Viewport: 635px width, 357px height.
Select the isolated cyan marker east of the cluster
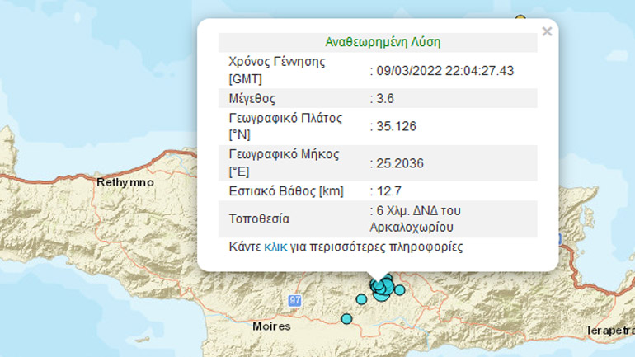coord(399,290)
